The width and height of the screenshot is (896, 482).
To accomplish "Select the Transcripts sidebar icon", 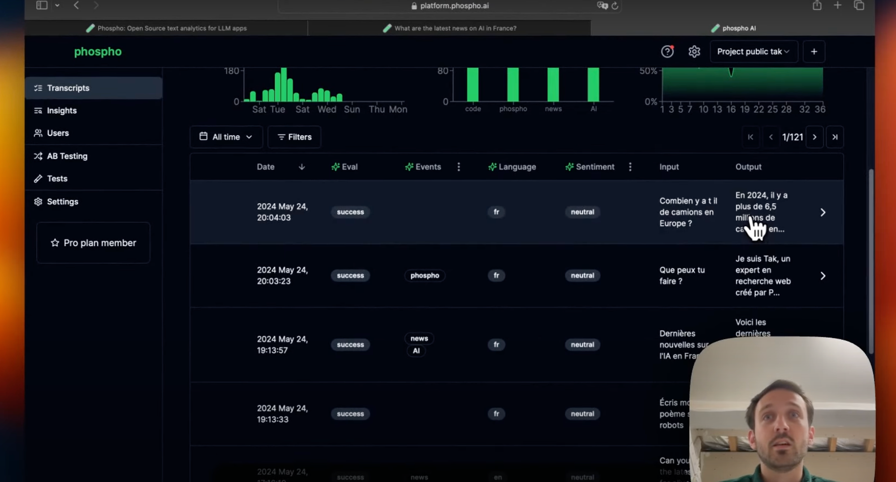I will pyautogui.click(x=39, y=88).
